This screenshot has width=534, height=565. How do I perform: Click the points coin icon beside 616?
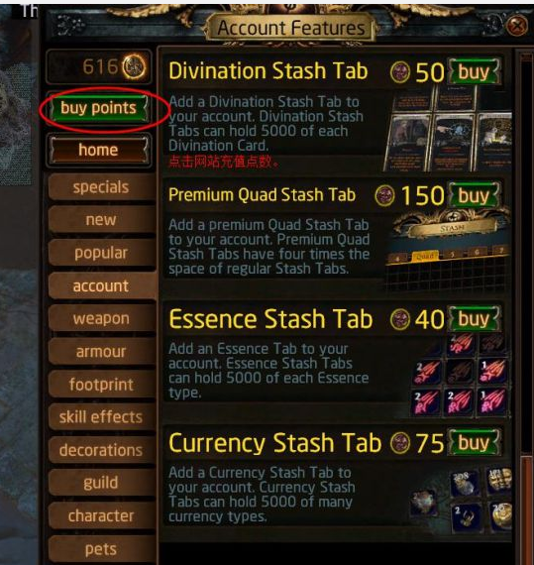(x=134, y=66)
